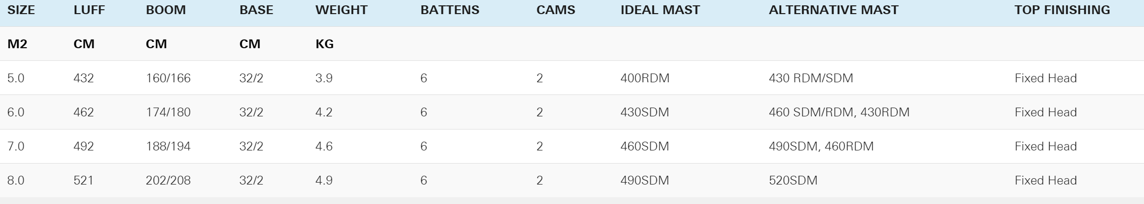Click the WEIGHT column header
The image size is (1144, 204).
point(341,10)
